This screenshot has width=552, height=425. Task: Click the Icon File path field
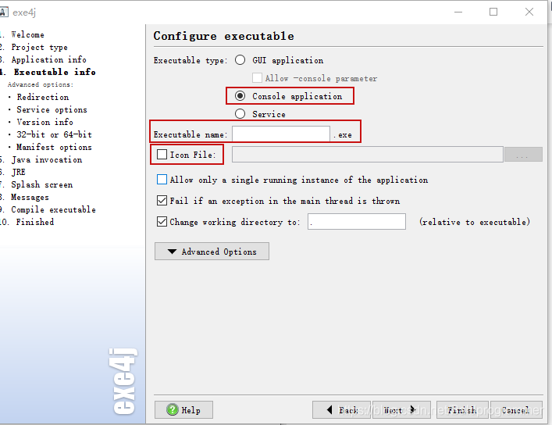point(367,155)
